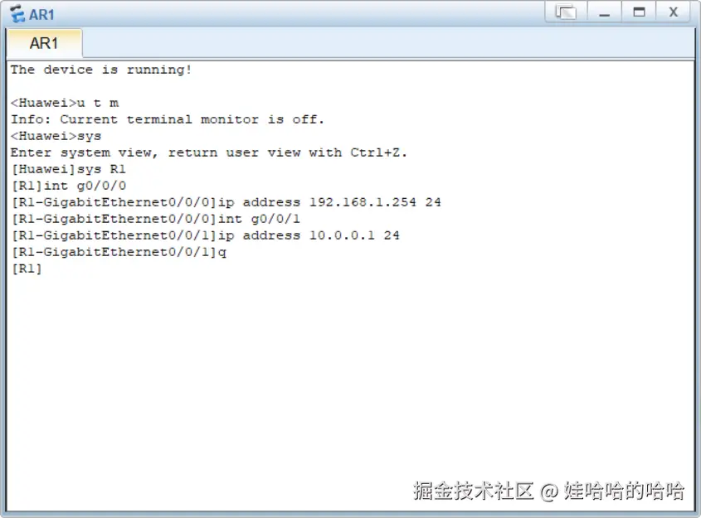Click the terminal monitor is off info line
The image size is (701, 518).
[x=168, y=119]
